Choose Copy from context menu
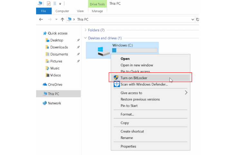 pyautogui.click(x=150, y=123)
